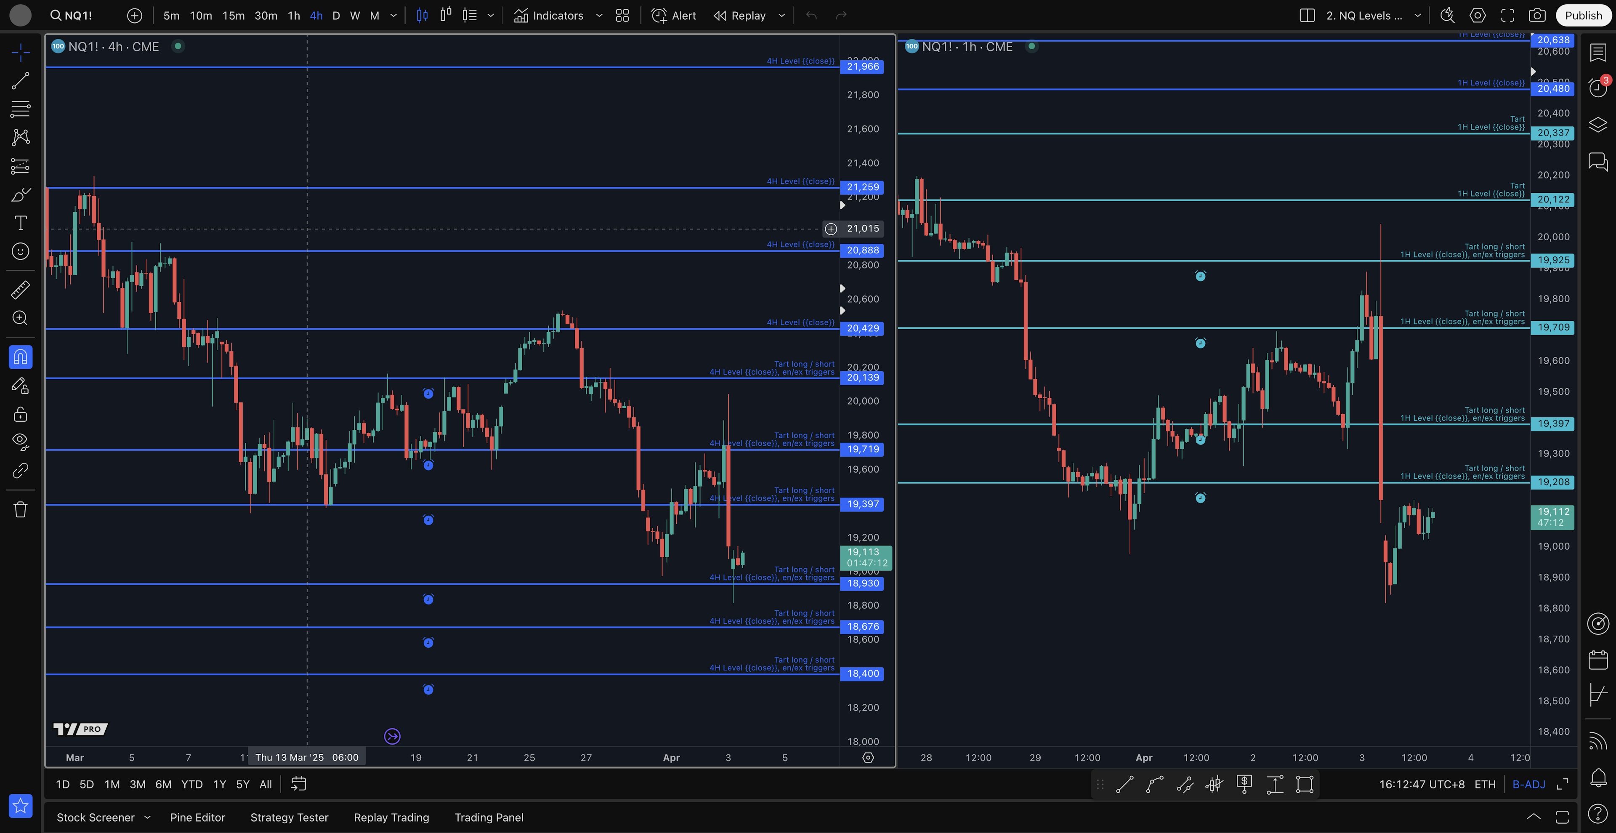The image size is (1616, 833).
Task: Toggle magnet mode in the left toolbar
Action: click(x=20, y=357)
